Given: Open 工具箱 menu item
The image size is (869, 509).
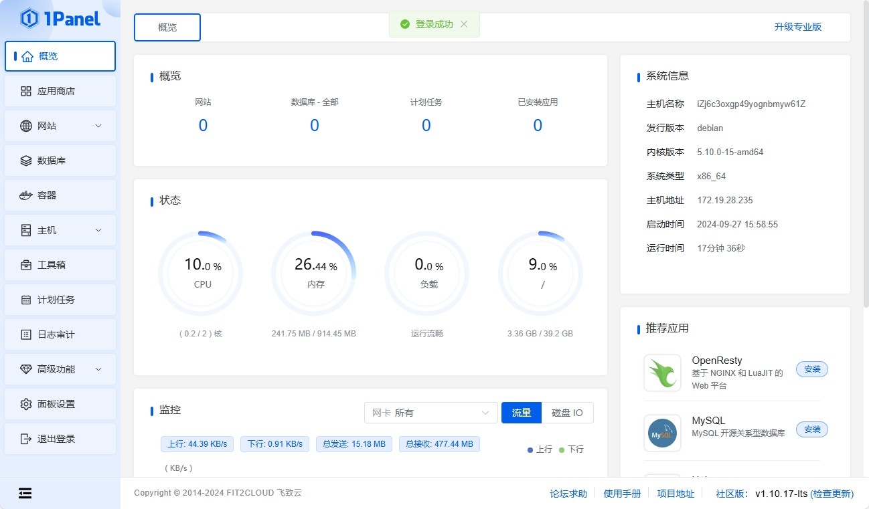Looking at the screenshot, I should click(x=60, y=265).
